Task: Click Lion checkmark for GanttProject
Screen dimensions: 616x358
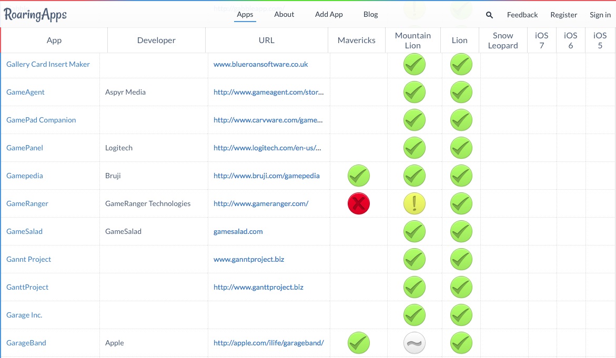Action: point(461,288)
